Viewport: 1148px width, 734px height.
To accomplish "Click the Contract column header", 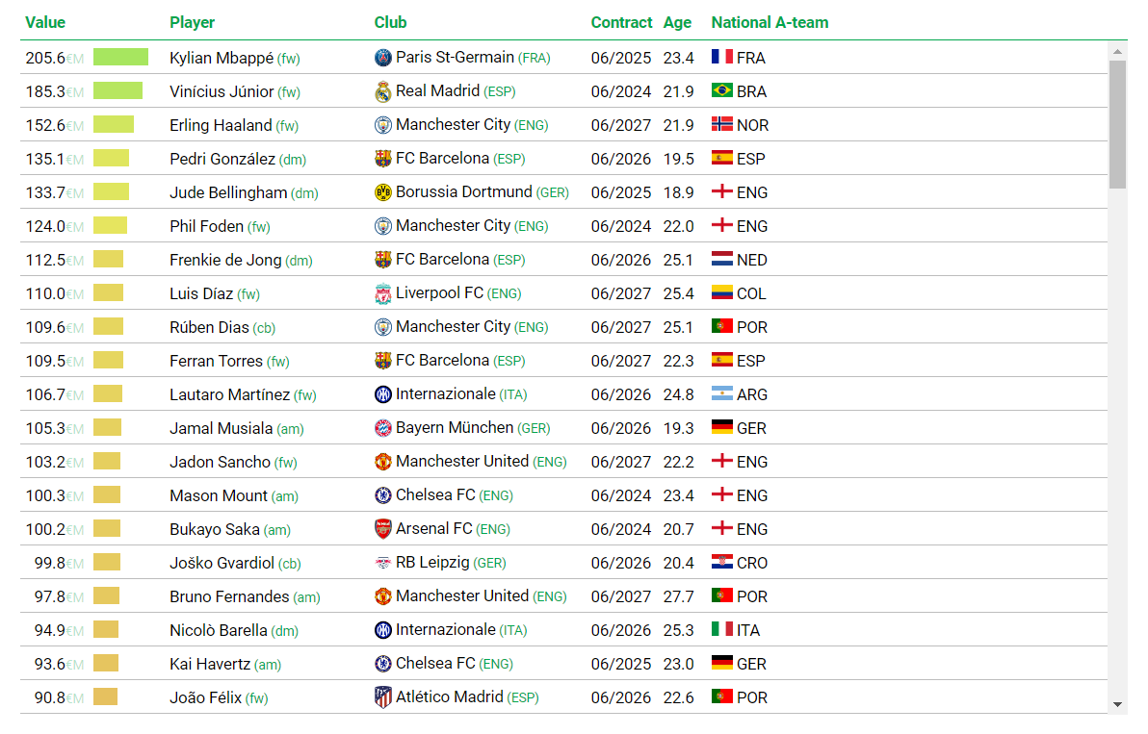I will pos(621,23).
